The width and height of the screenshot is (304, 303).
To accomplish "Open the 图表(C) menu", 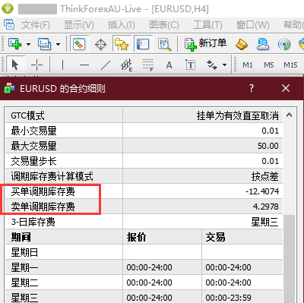I will click(x=164, y=25).
